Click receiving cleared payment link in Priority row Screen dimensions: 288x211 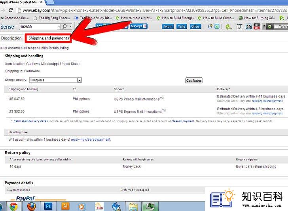(267, 101)
